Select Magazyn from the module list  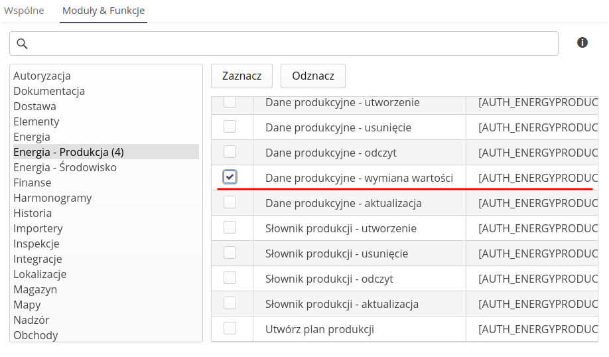pos(35,289)
